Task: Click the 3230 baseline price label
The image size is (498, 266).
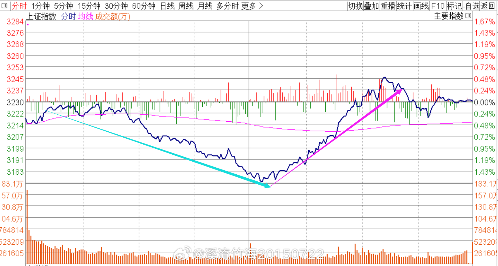Action: click(15, 102)
